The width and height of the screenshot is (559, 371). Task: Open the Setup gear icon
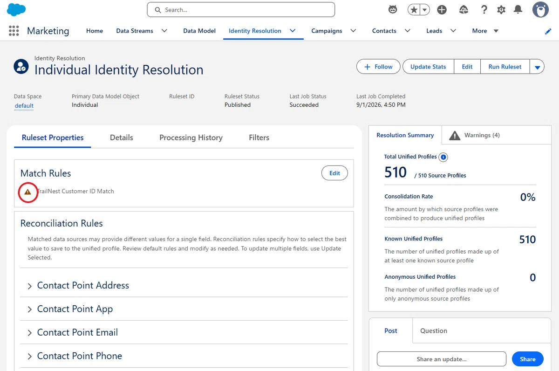pyautogui.click(x=501, y=10)
